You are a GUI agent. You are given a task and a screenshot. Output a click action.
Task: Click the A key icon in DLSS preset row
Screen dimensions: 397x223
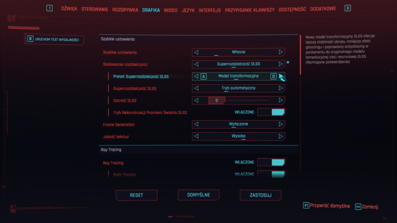click(204, 76)
